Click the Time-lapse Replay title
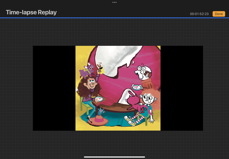The height and width of the screenshot is (159, 229). (x=31, y=13)
